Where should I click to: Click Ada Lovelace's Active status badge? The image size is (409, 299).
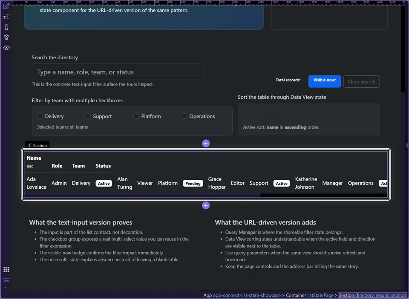click(104, 183)
